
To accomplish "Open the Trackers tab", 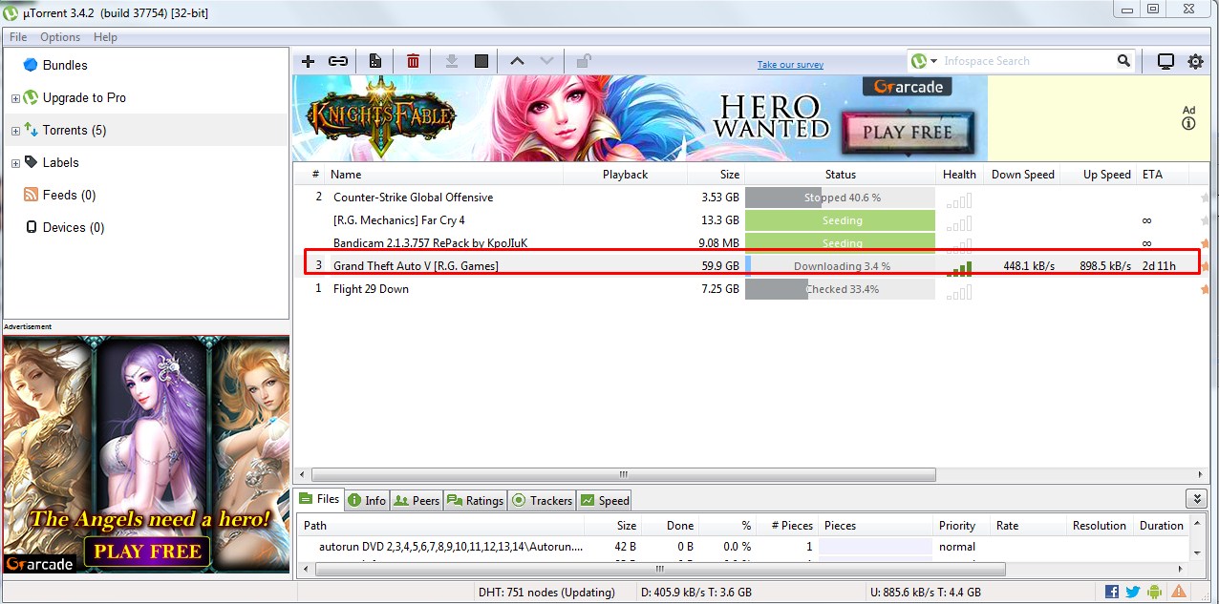I will pyautogui.click(x=542, y=499).
